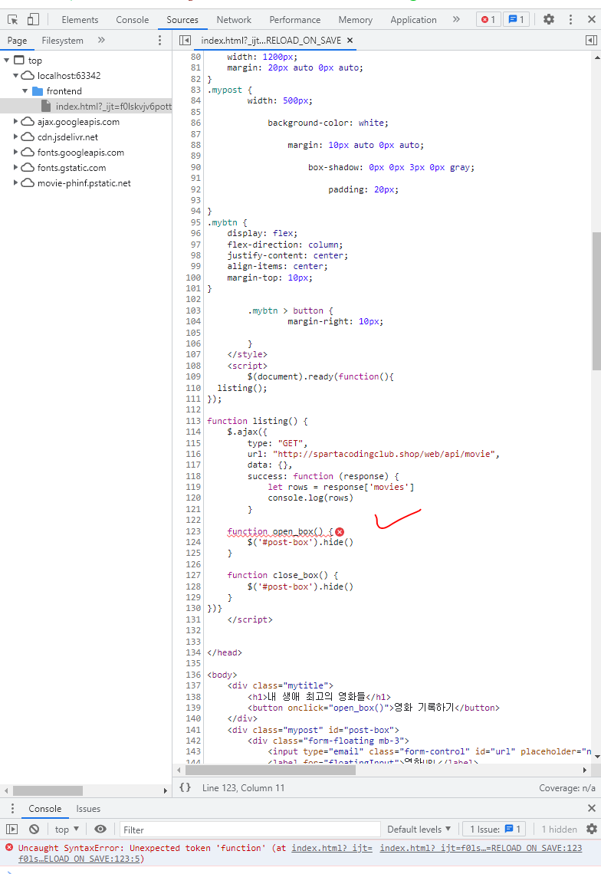Image resolution: width=601 pixels, height=874 pixels.
Task: Toggle the debugger sidebar icon at right
Action: pos(591,40)
